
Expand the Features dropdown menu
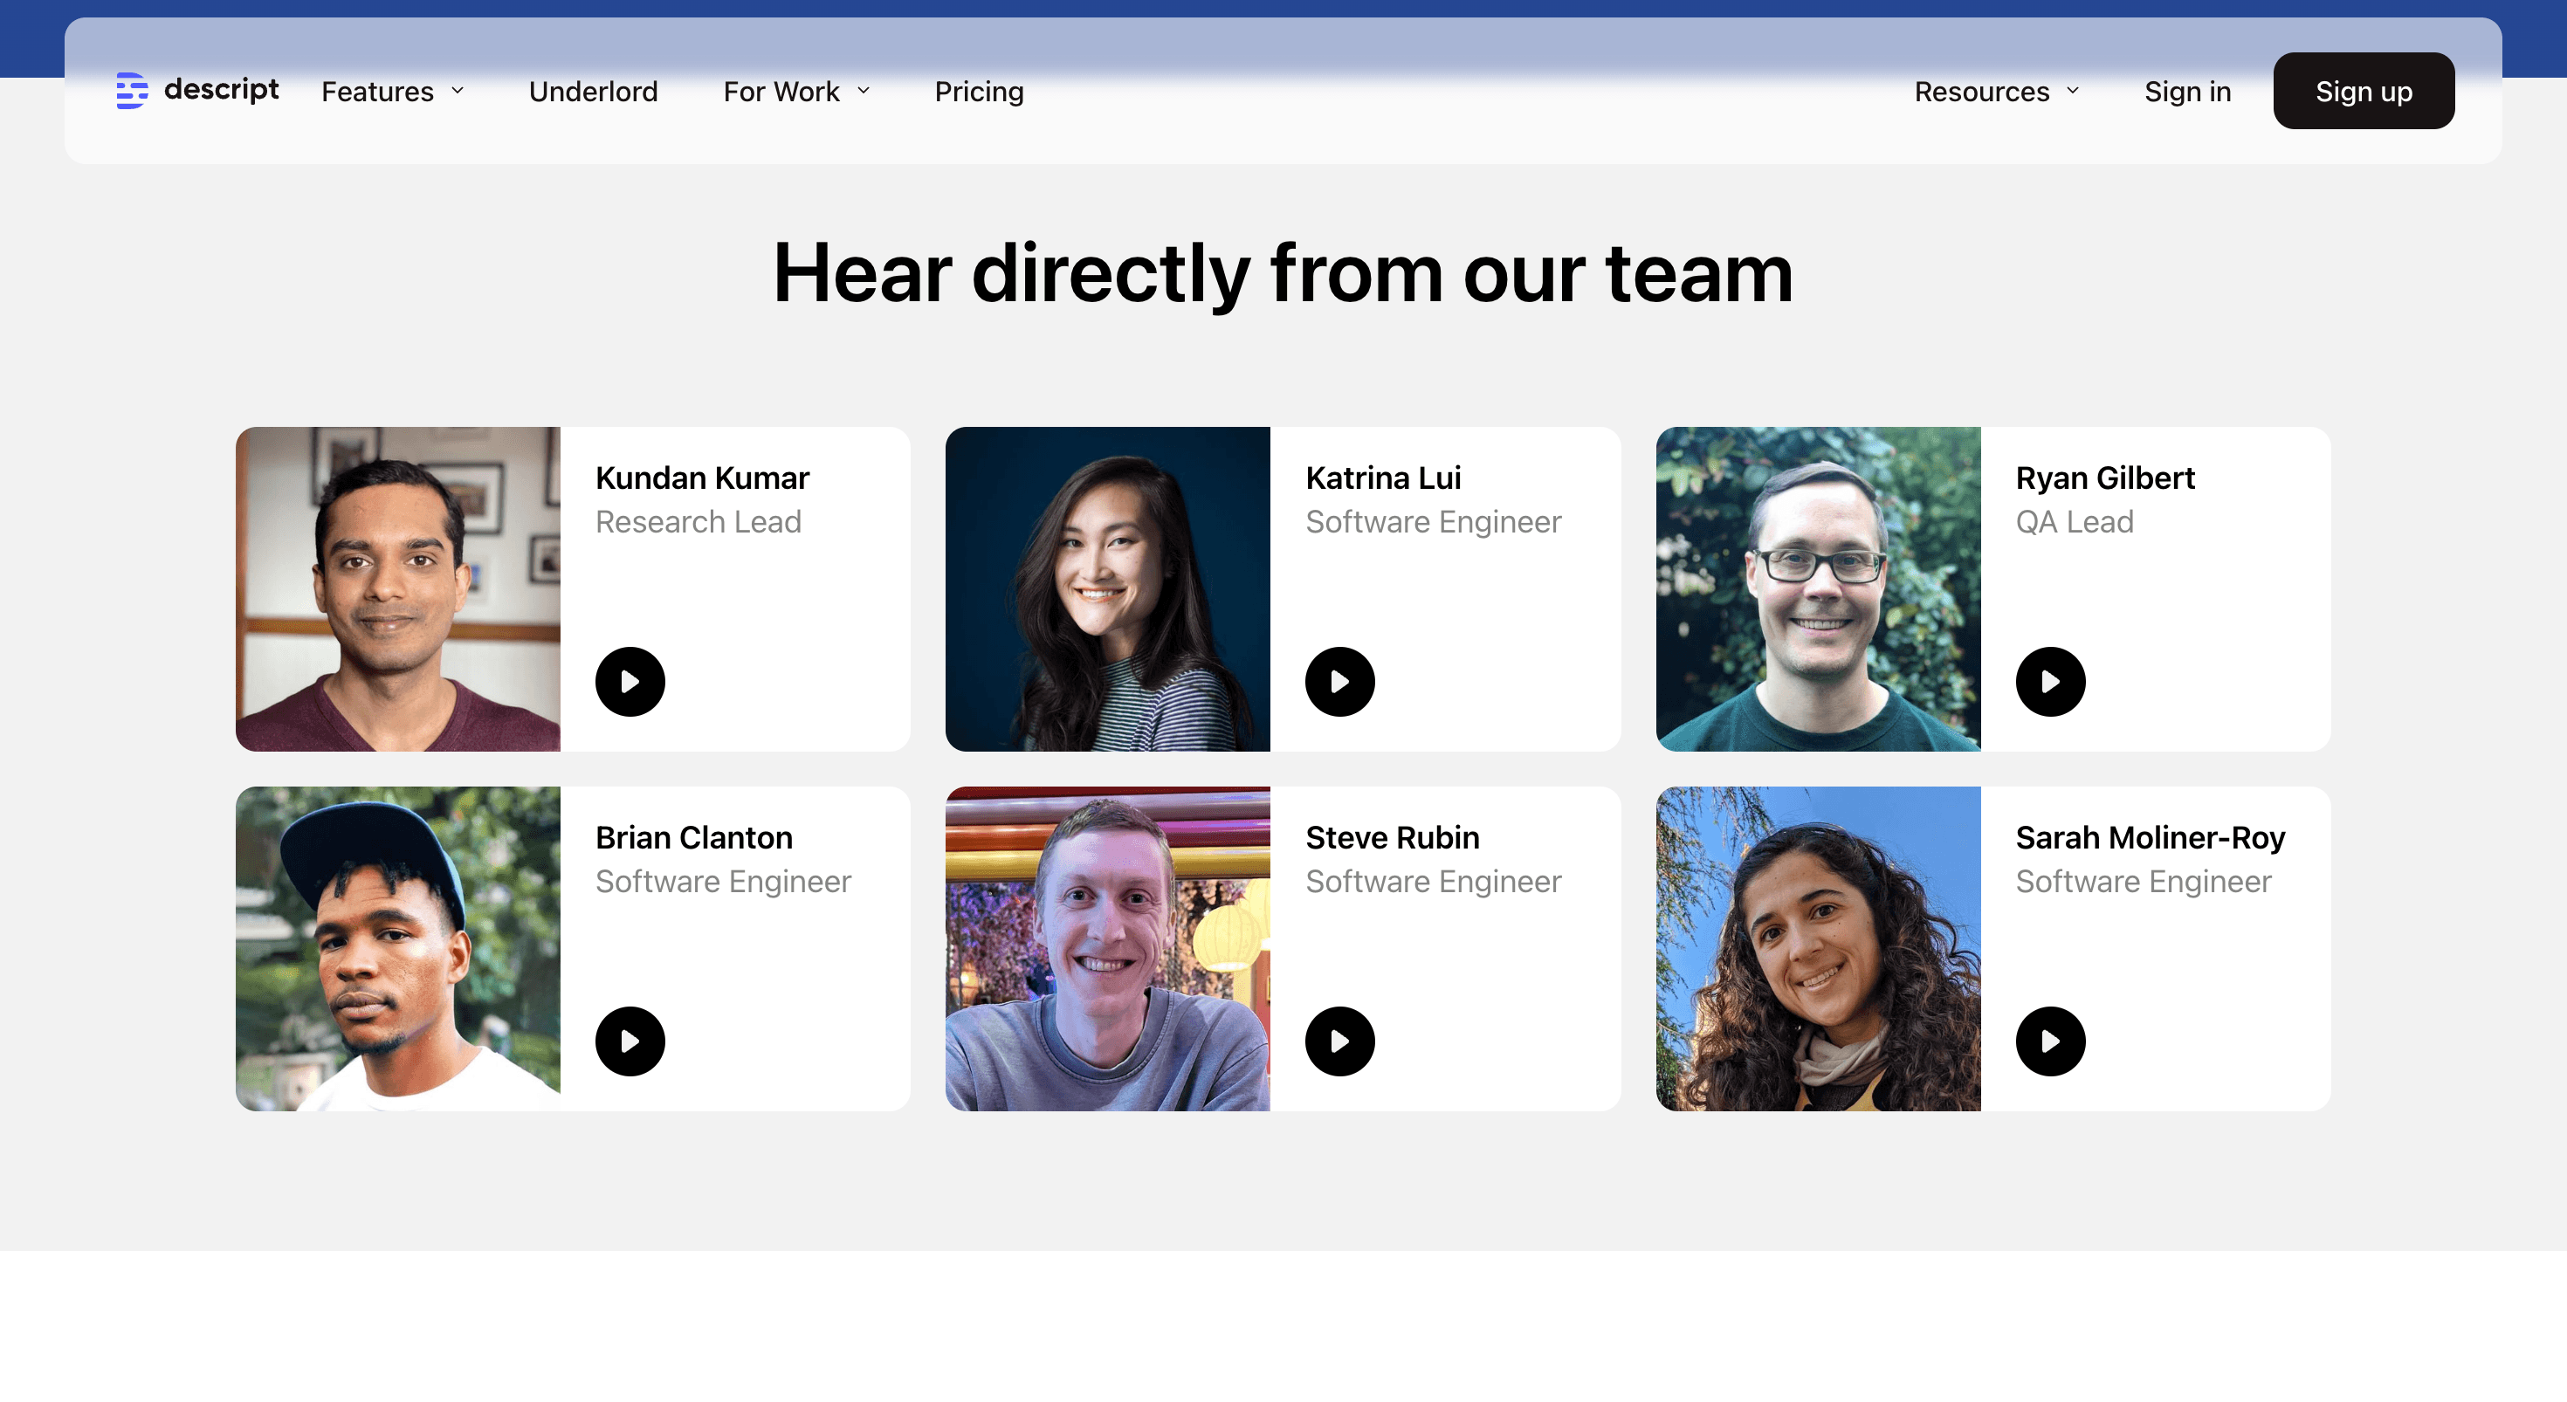click(x=393, y=92)
